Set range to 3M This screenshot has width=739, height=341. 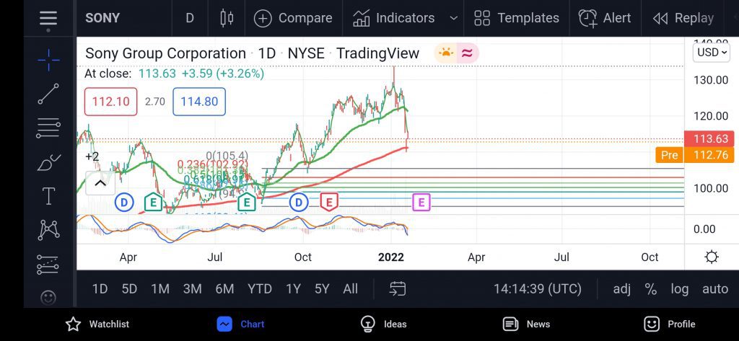point(192,288)
